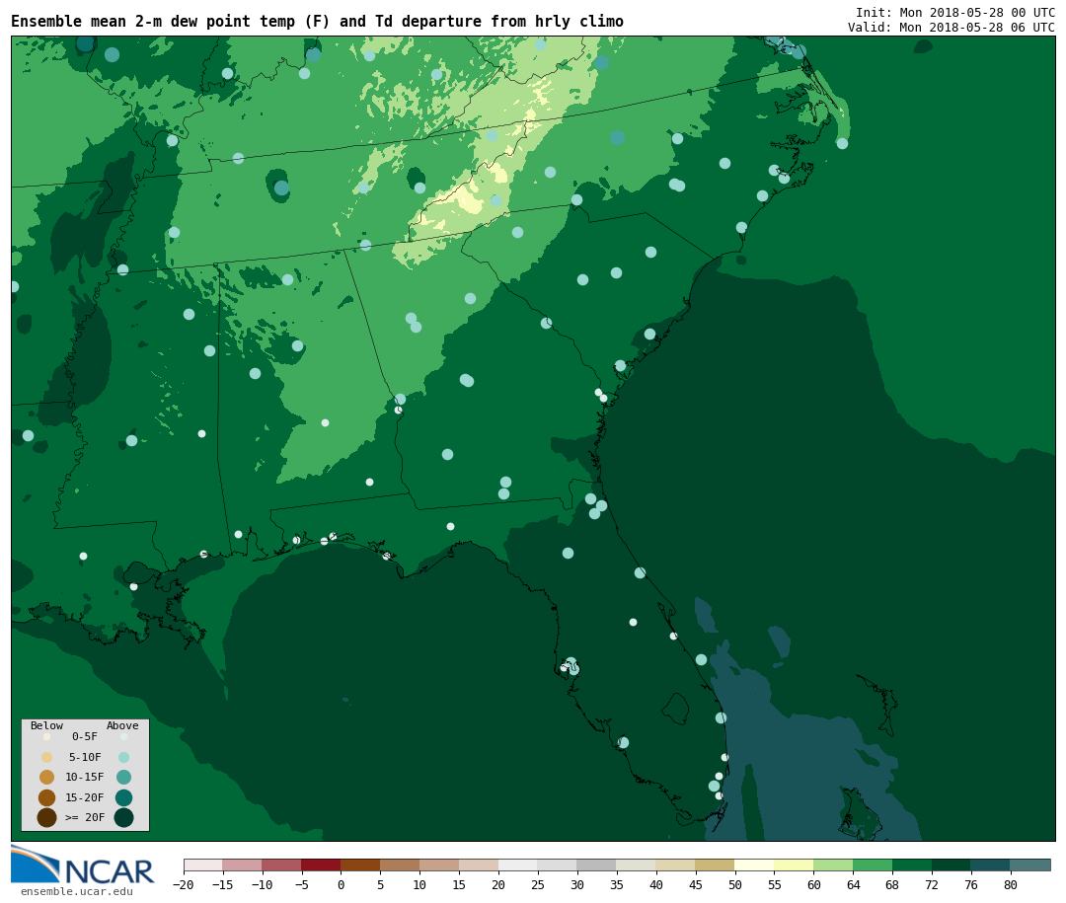Viewport: 1066px width, 903px height.
Task: Click the '72' colorbar tick label
Action: coord(932,884)
